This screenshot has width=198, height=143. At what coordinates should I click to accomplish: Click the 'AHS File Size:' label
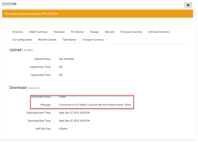43,129
